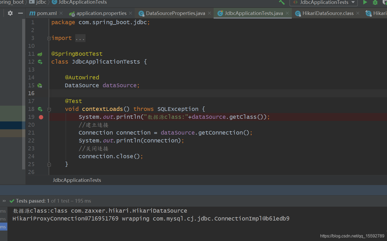Click the @SpringBootTest annotation

coord(77,54)
